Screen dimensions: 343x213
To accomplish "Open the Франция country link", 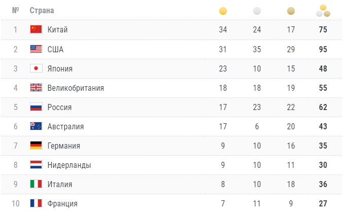I will click(62, 203).
